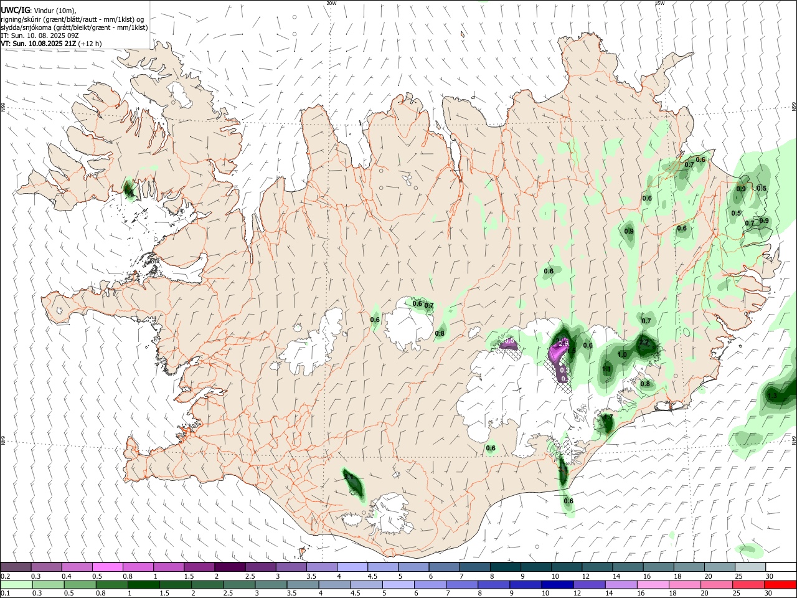Click the white 2.9 value on the purple patch

(564, 343)
